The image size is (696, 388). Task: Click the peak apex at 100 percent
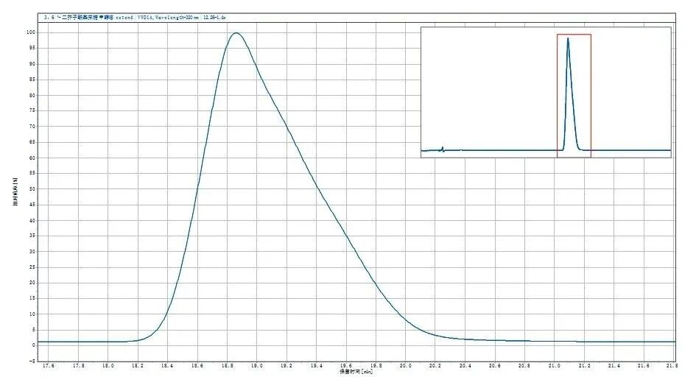[x=236, y=33]
